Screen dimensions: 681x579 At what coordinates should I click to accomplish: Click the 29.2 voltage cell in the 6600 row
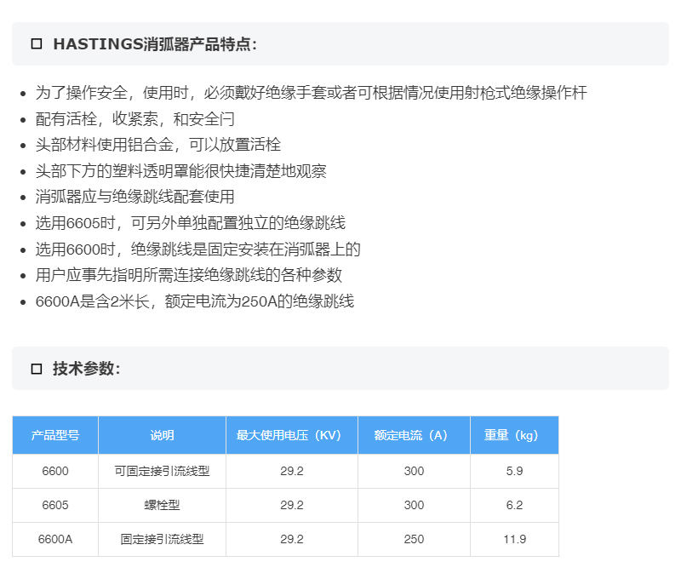[x=292, y=471]
